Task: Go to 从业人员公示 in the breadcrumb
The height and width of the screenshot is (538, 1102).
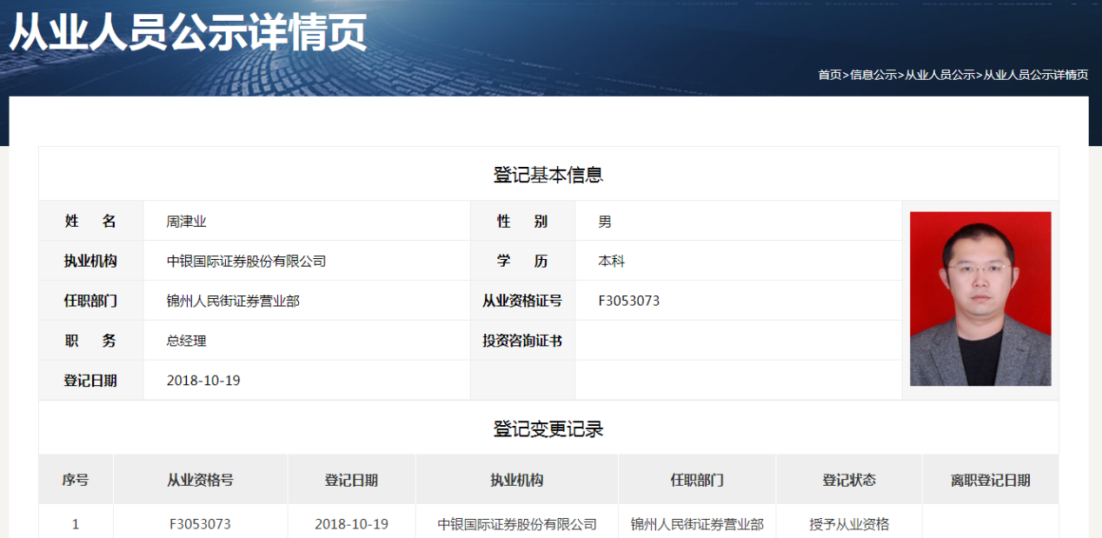Action: pyautogui.click(x=939, y=75)
